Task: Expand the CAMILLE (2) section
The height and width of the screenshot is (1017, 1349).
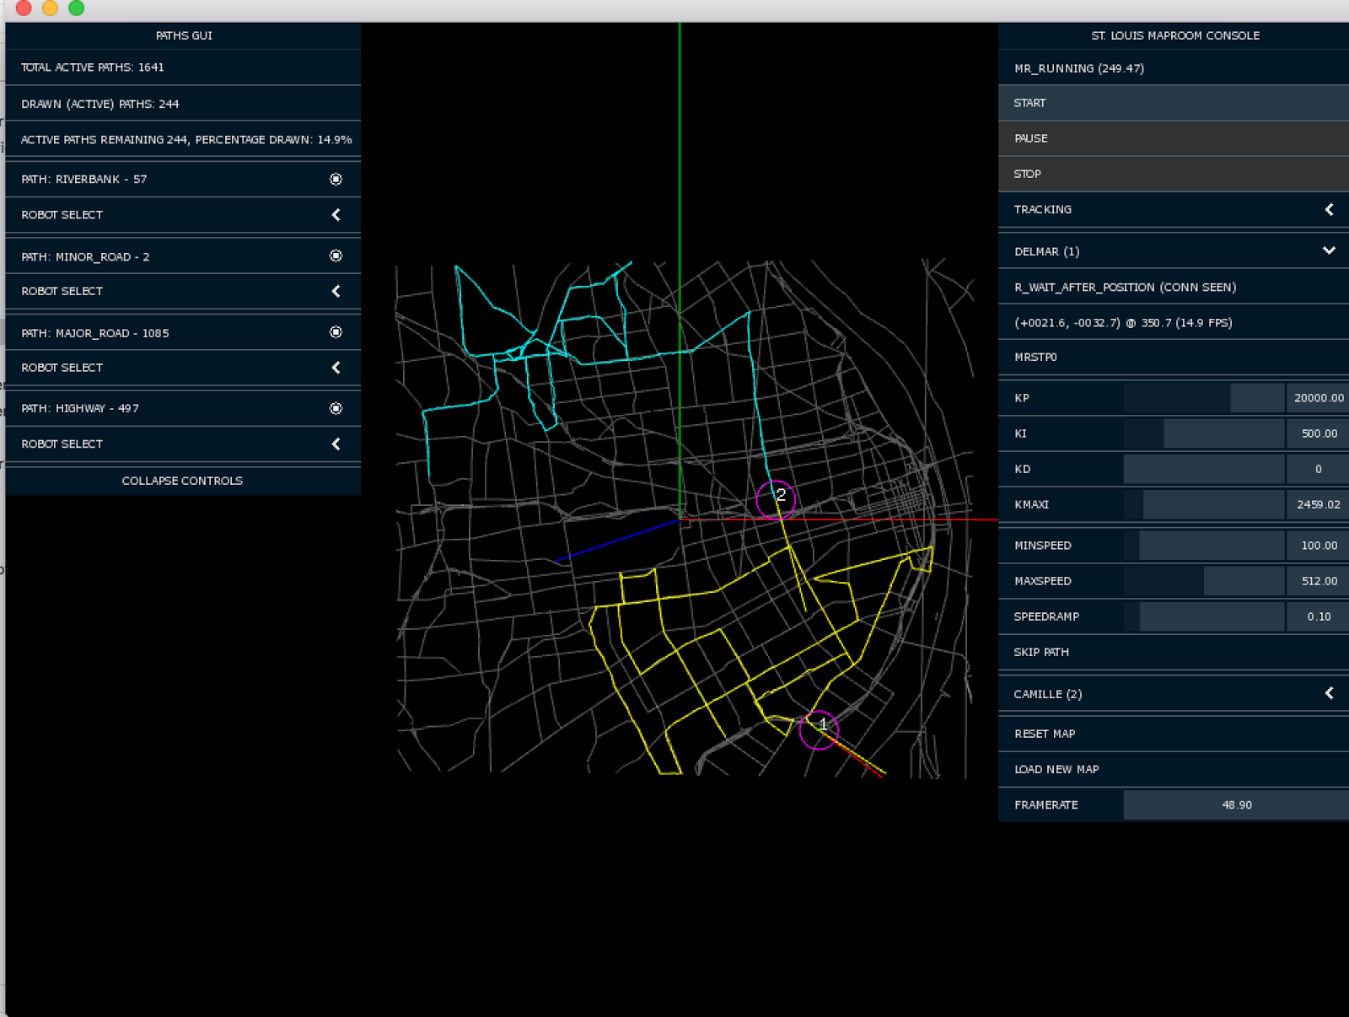Action: [1330, 693]
